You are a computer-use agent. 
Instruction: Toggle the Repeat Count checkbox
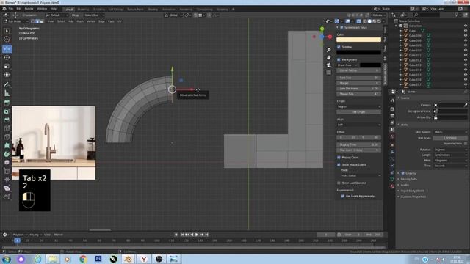[x=339, y=158]
